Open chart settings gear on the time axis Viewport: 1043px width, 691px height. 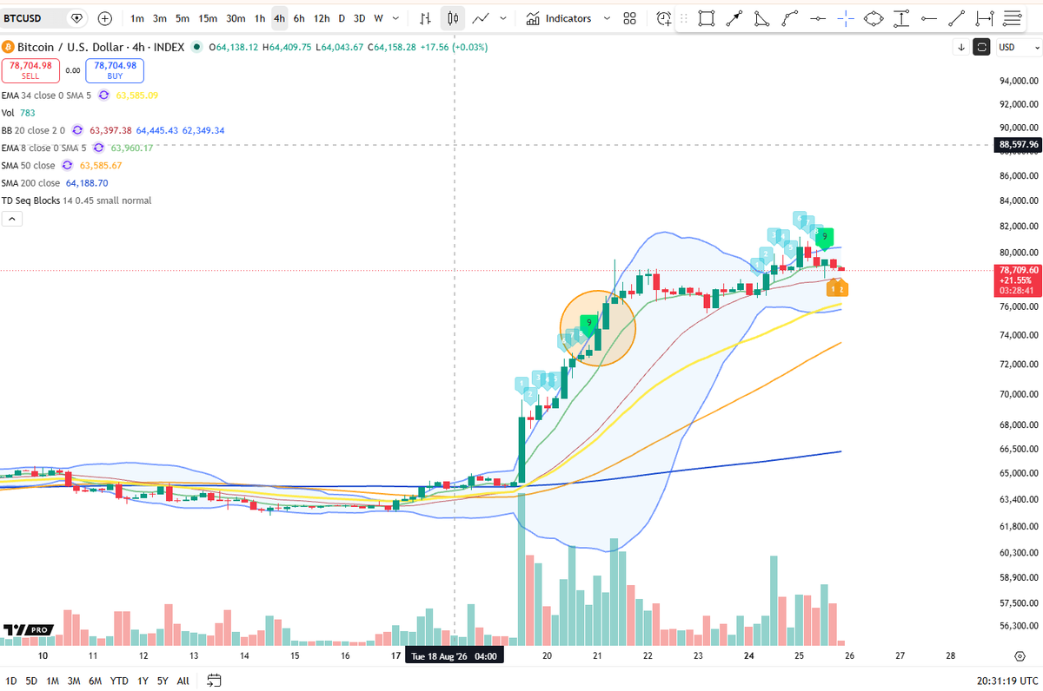pyautogui.click(x=1020, y=657)
